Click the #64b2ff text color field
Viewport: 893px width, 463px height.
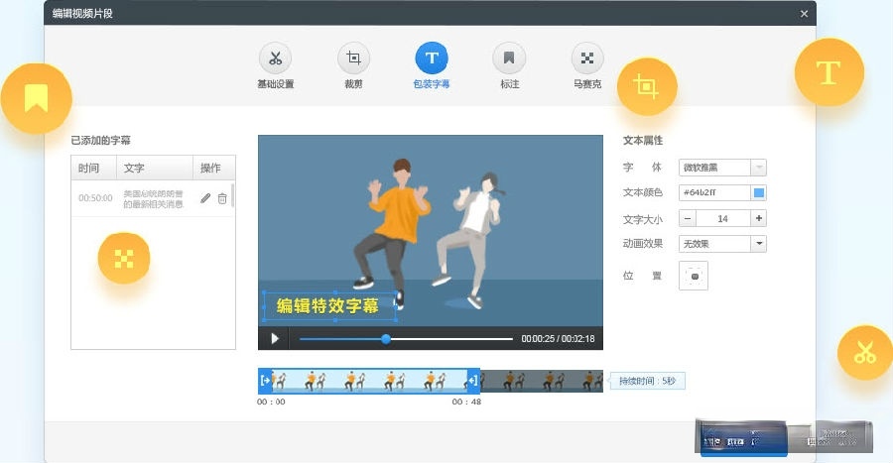(714, 192)
